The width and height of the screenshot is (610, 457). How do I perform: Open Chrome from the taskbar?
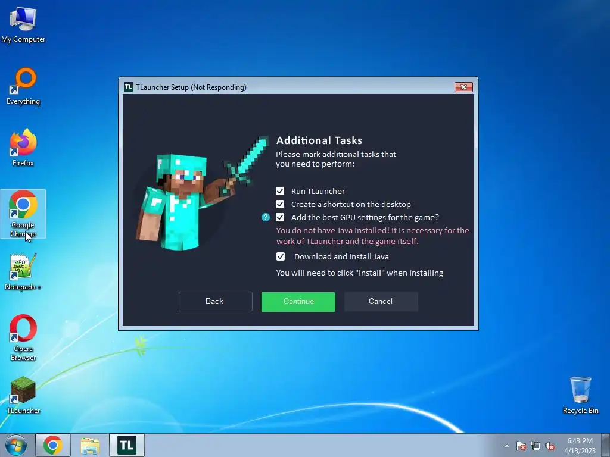click(x=53, y=445)
